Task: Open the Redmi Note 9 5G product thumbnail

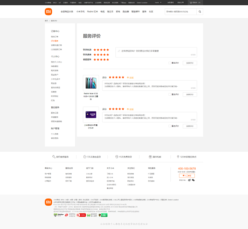Action: coord(91,83)
